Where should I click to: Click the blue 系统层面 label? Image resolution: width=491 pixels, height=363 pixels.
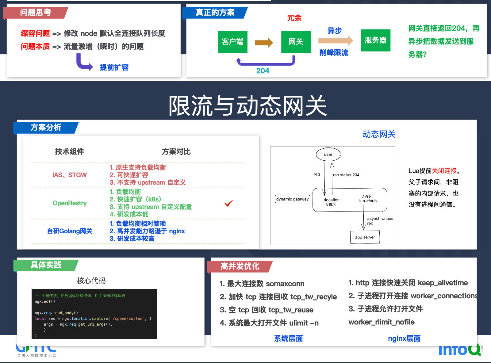(288, 338)
